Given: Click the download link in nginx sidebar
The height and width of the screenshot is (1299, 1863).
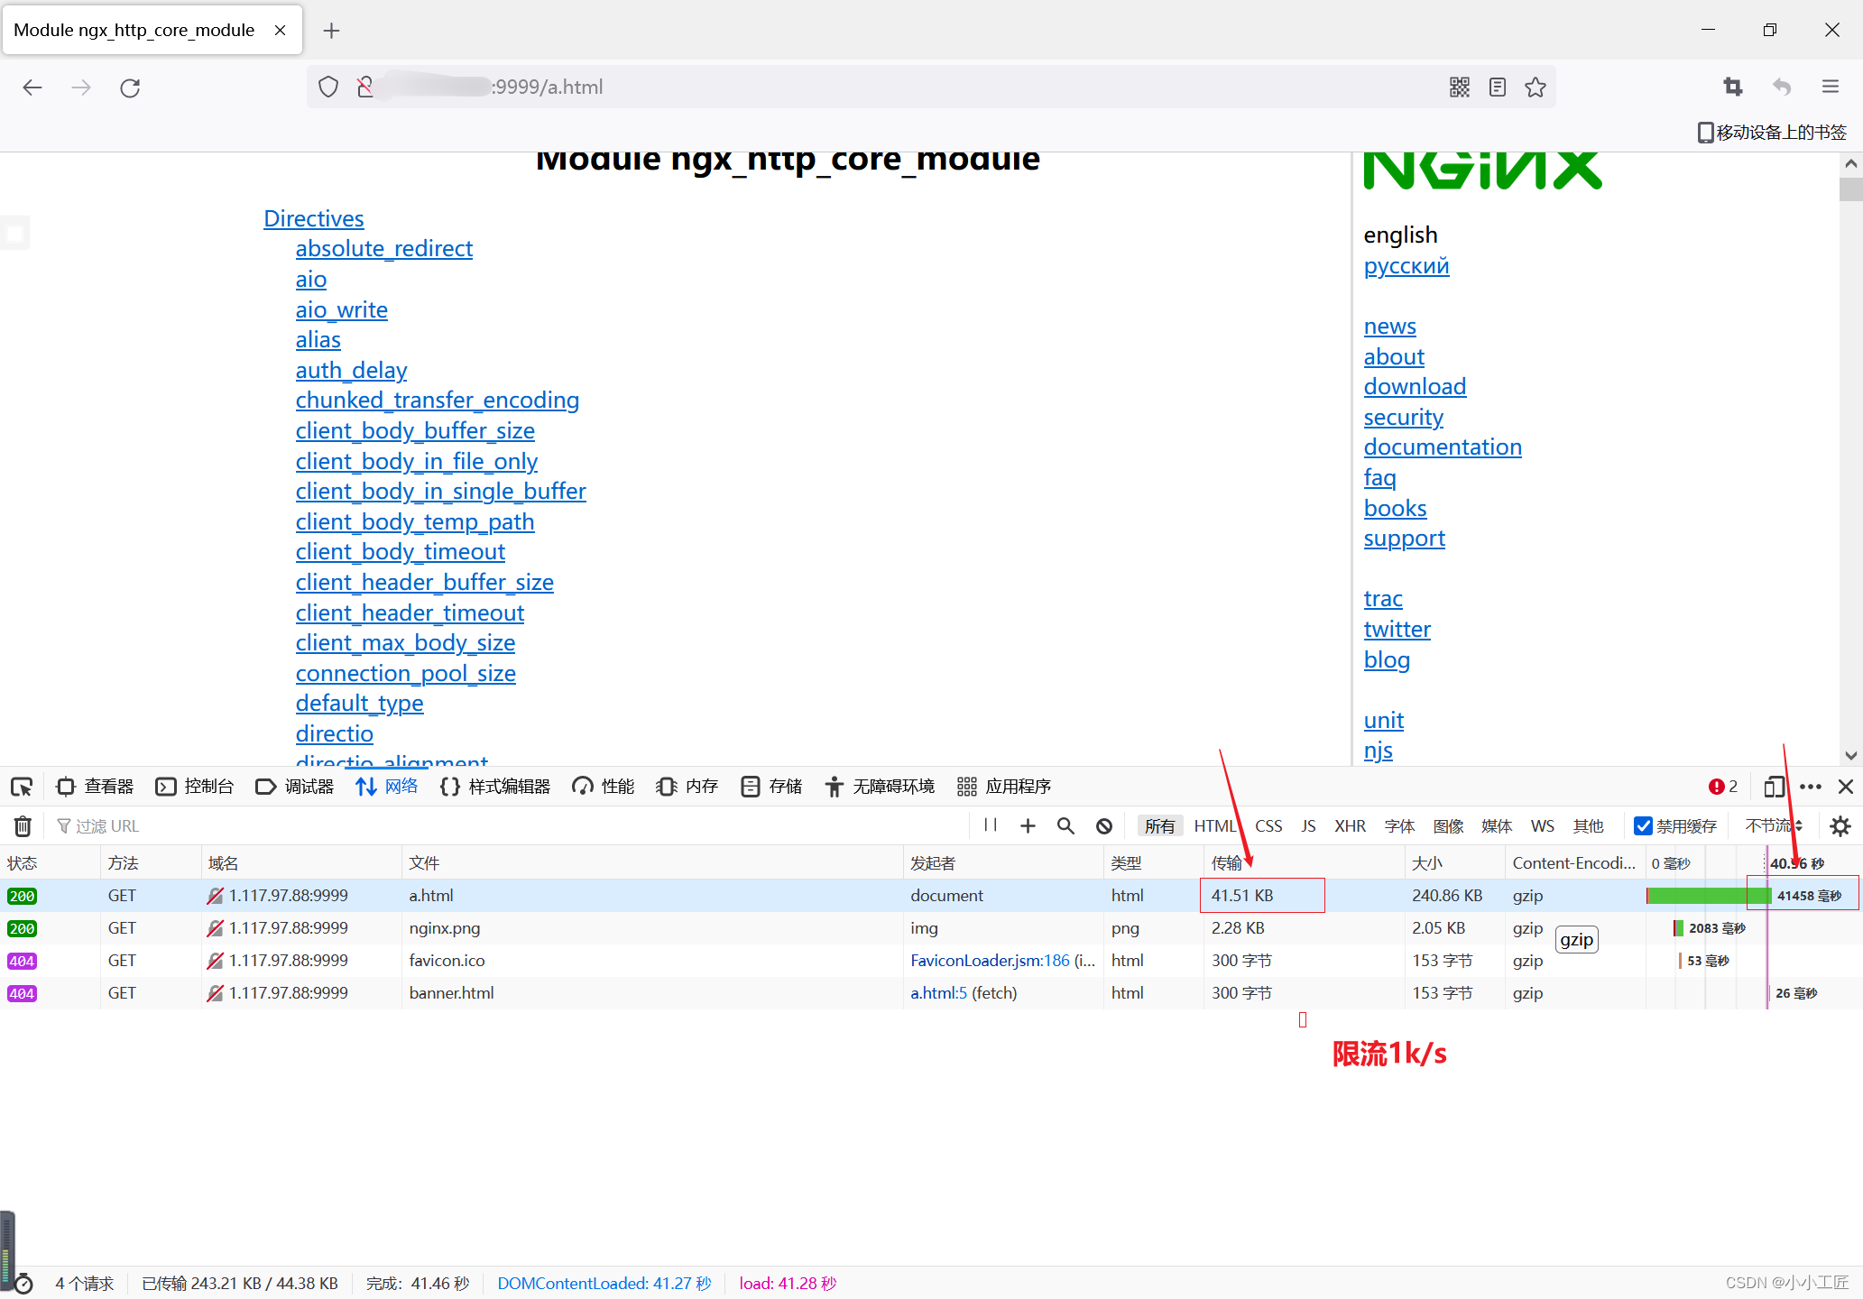Looking at the screenshot, I should [x=1415, y=386].
